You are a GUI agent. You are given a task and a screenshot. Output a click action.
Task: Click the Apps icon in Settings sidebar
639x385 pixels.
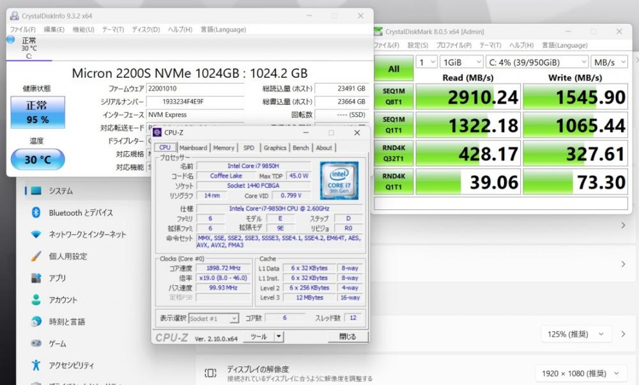point(36,278)
